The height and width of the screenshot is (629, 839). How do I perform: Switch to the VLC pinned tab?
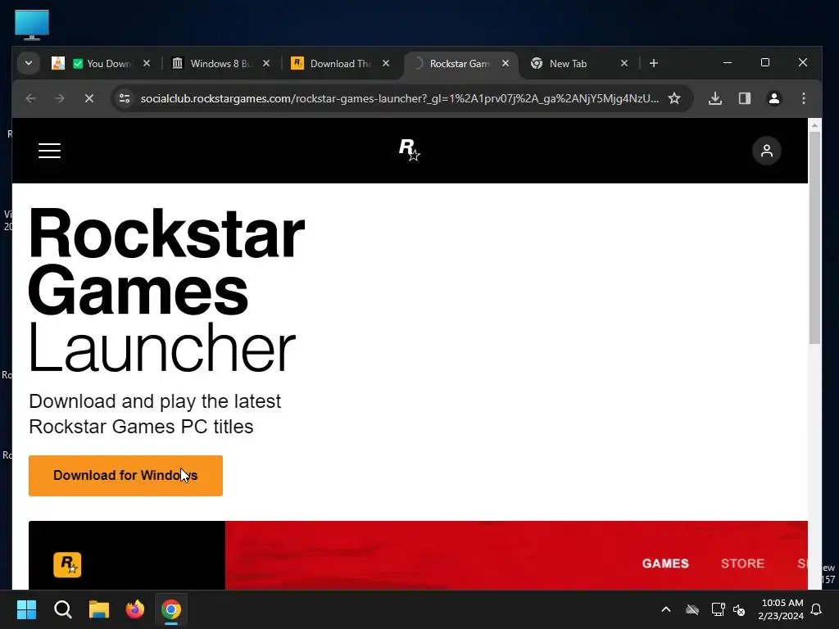pos(58,63)
